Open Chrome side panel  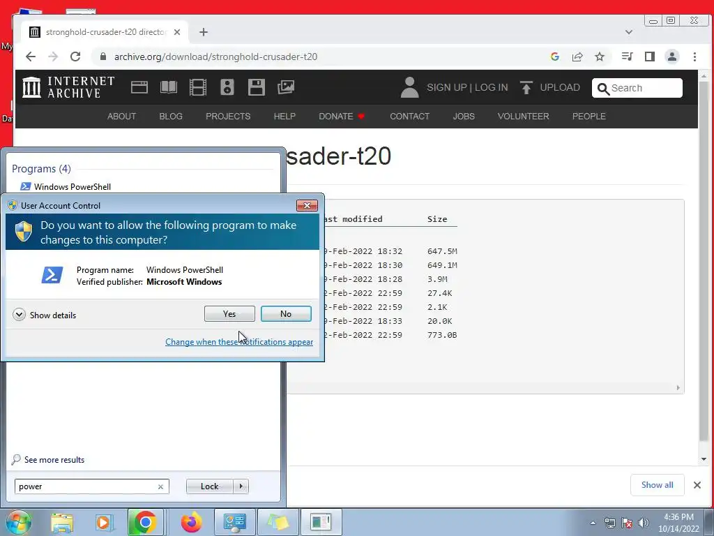click(650, 57)
